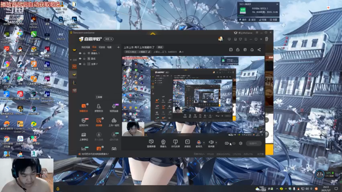Collapse the top yellow chevron arrow
342x192 pixels.
(153, 34)
